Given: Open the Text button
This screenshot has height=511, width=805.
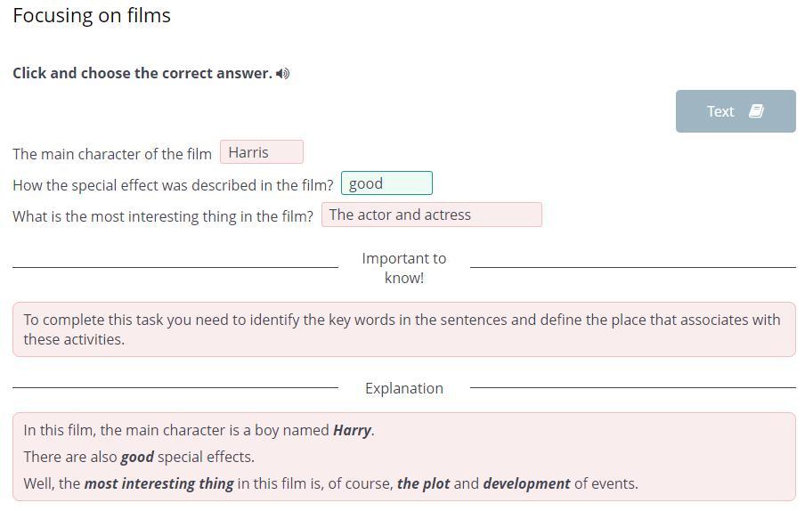Looking at the screenshot, I should coord(736,111).
